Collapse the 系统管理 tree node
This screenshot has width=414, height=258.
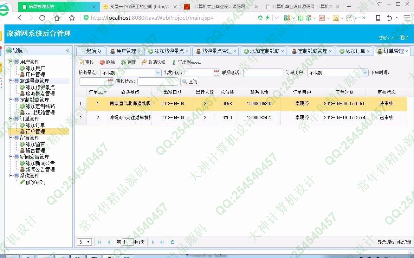[x=11, y=176]
